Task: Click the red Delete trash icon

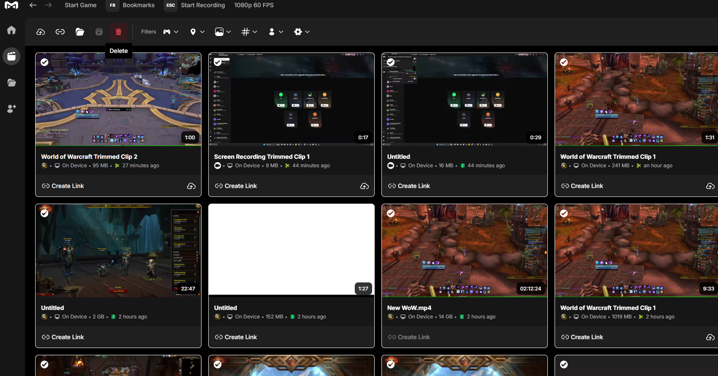Action: tap(119, 32)
